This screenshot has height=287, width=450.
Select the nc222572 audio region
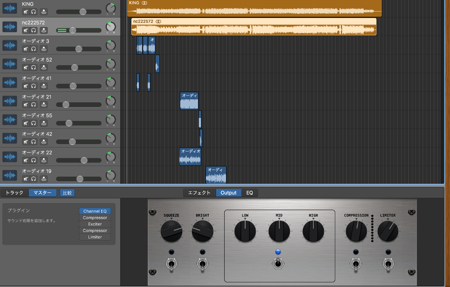coord(254,27)
